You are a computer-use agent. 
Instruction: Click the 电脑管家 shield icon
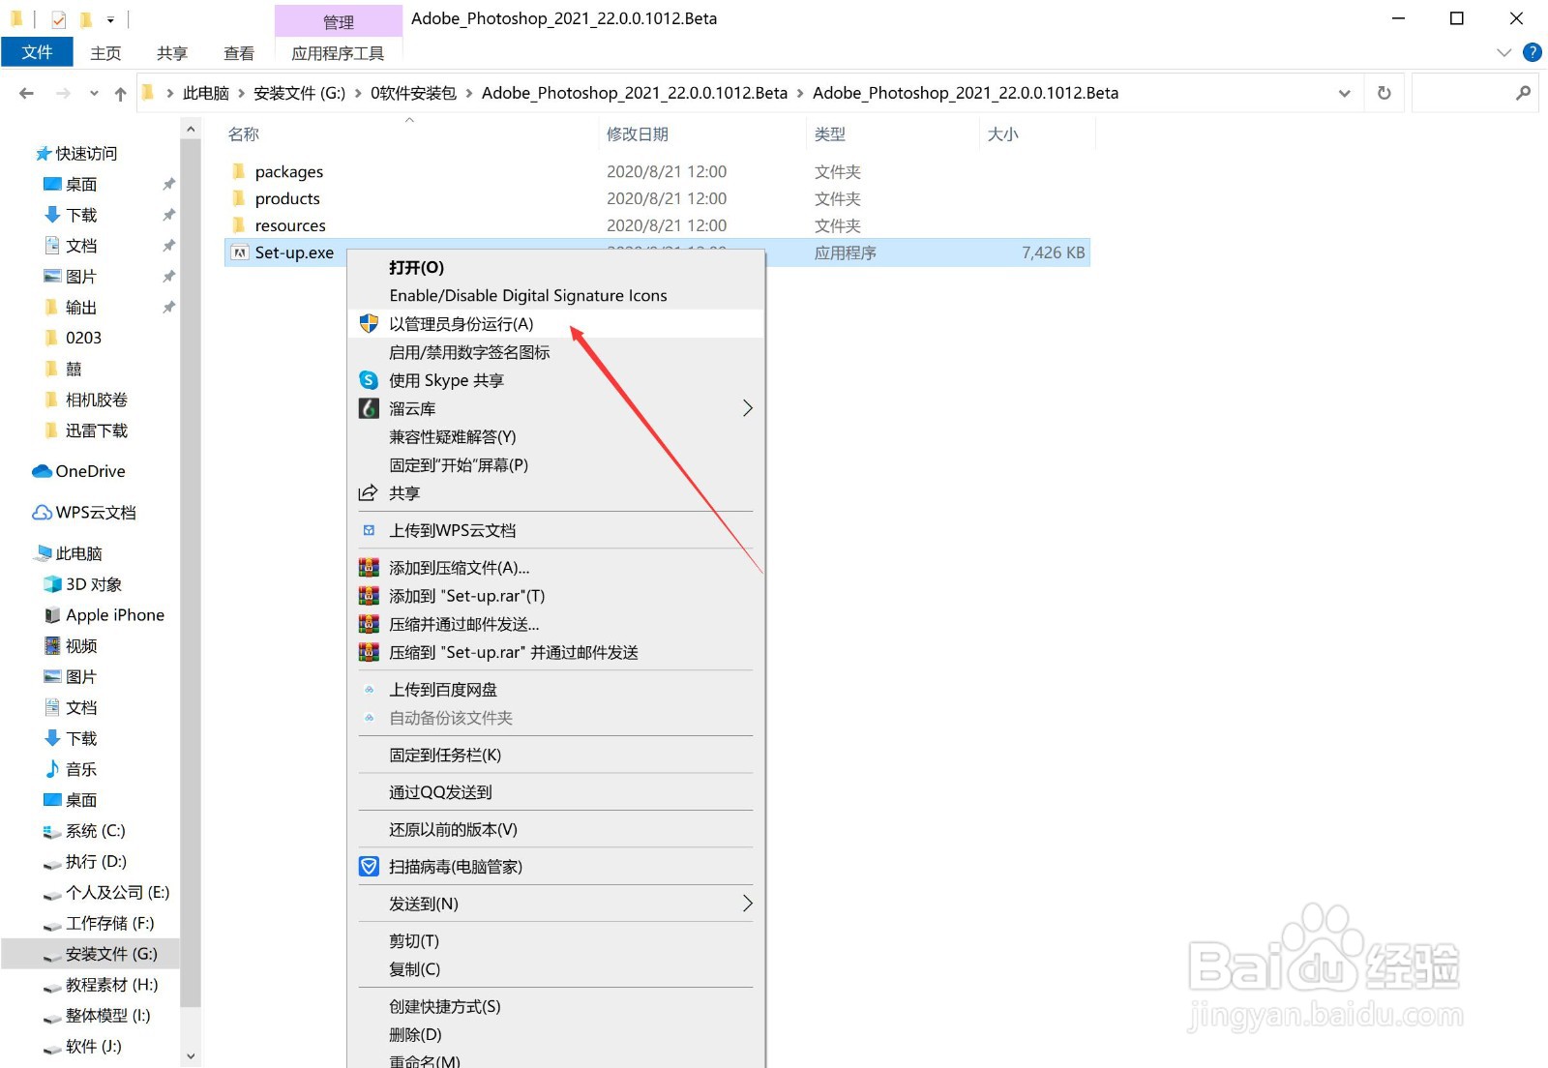tap(369, 867)
